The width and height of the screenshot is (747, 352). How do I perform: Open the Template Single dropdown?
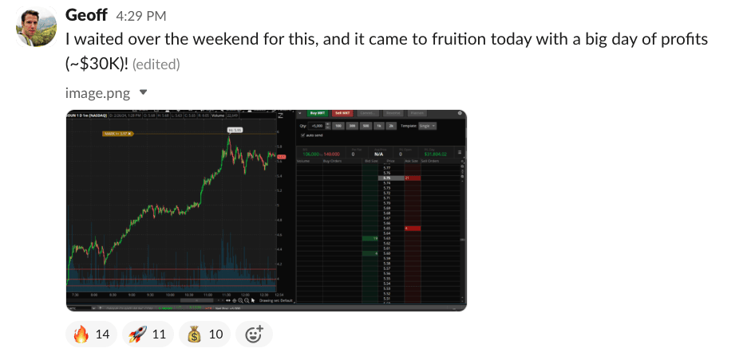pos(427,126)
